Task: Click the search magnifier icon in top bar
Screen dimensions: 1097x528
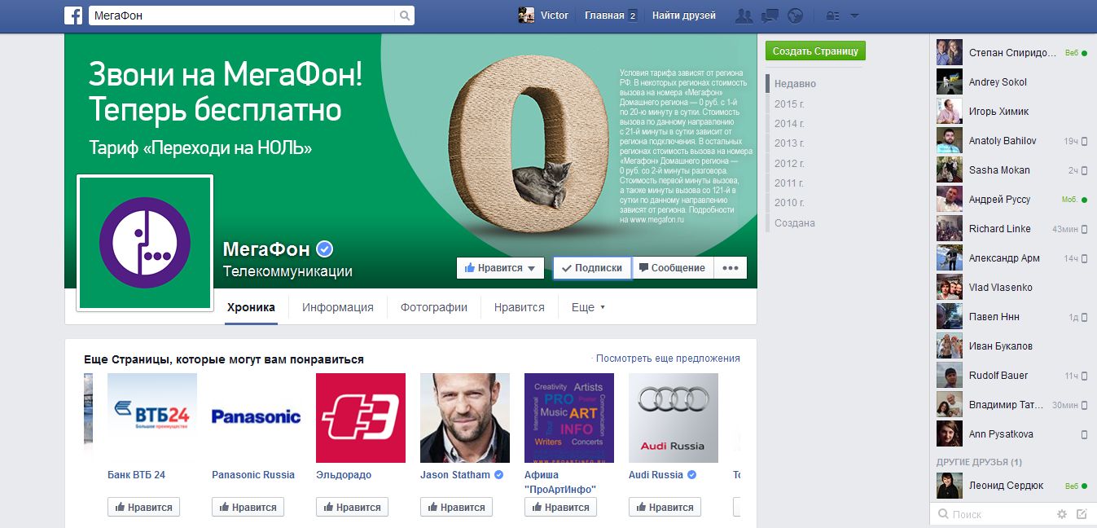Action: 405,15
